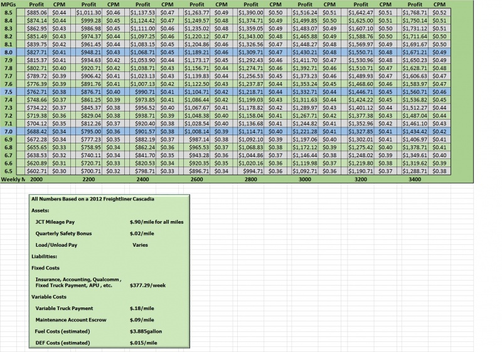
Task: Select the 2800 weekly miles label
Action: click(251, 179)
